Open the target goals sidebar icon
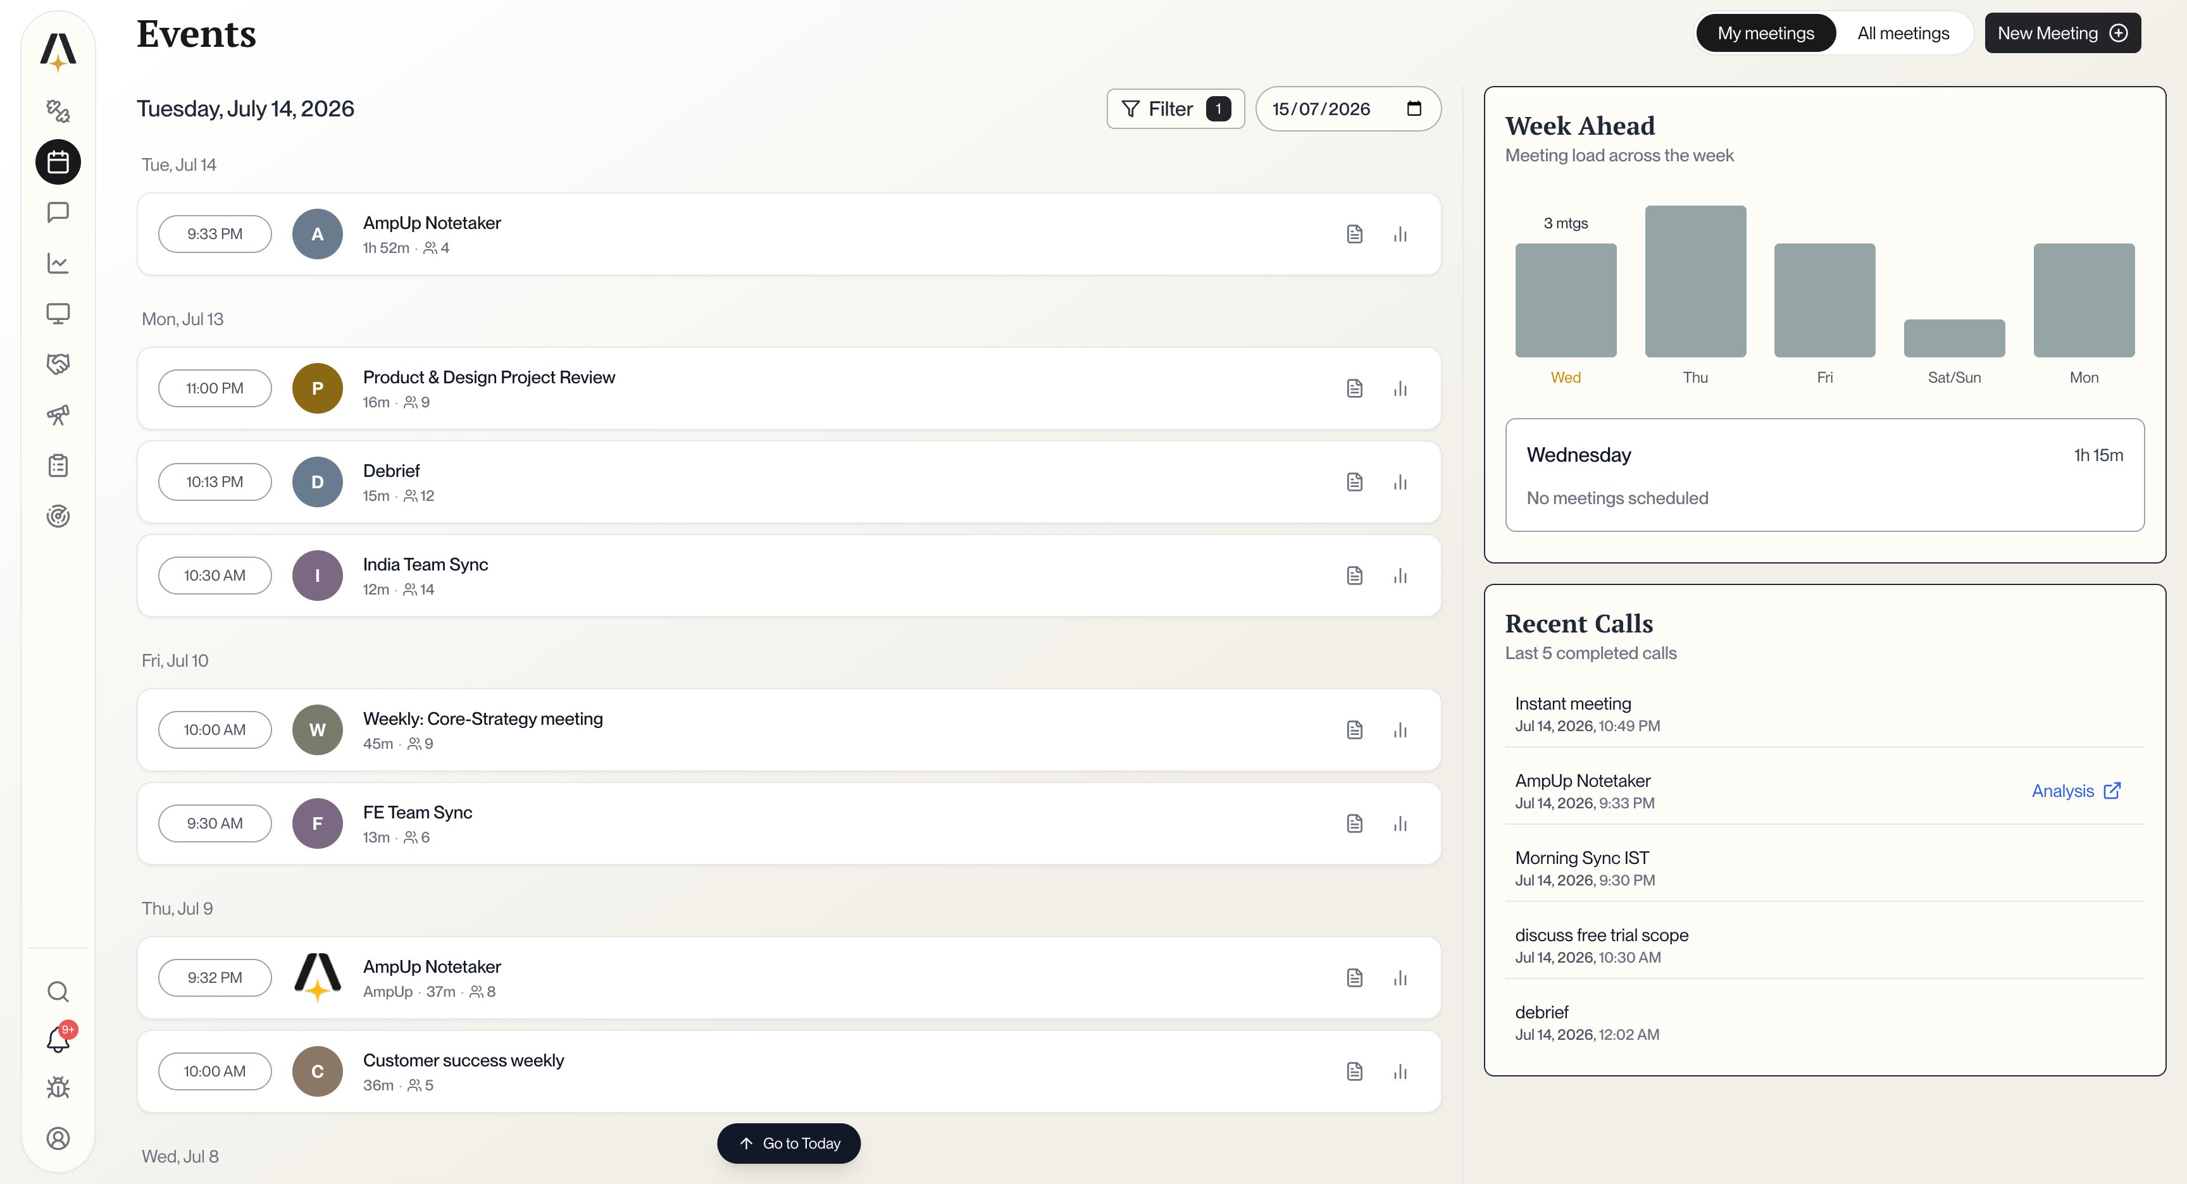 (x=58, y=516)
